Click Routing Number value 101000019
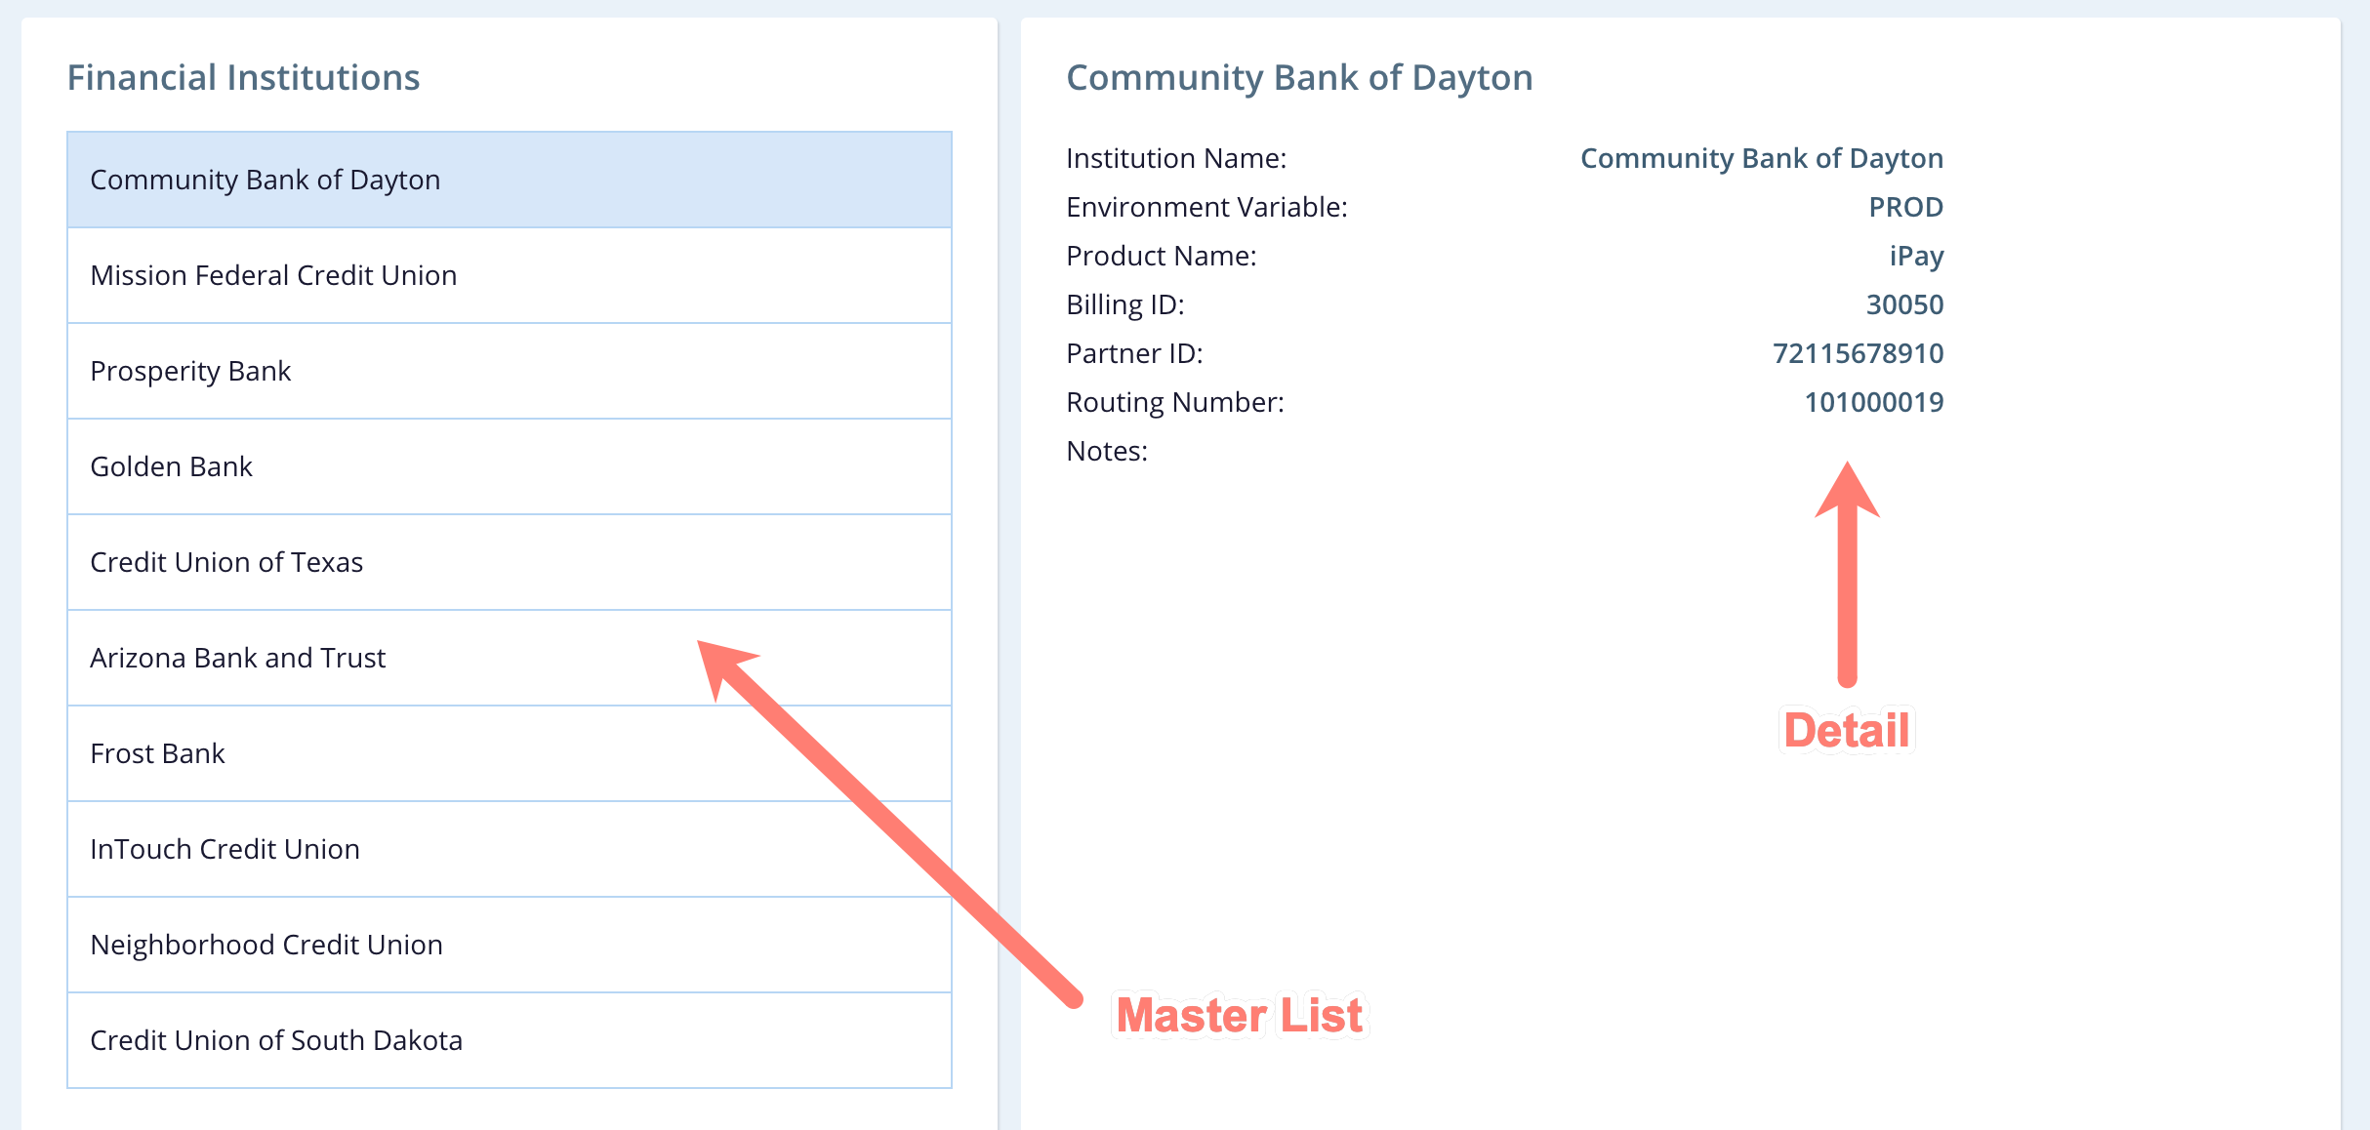 click(1873, 402)
